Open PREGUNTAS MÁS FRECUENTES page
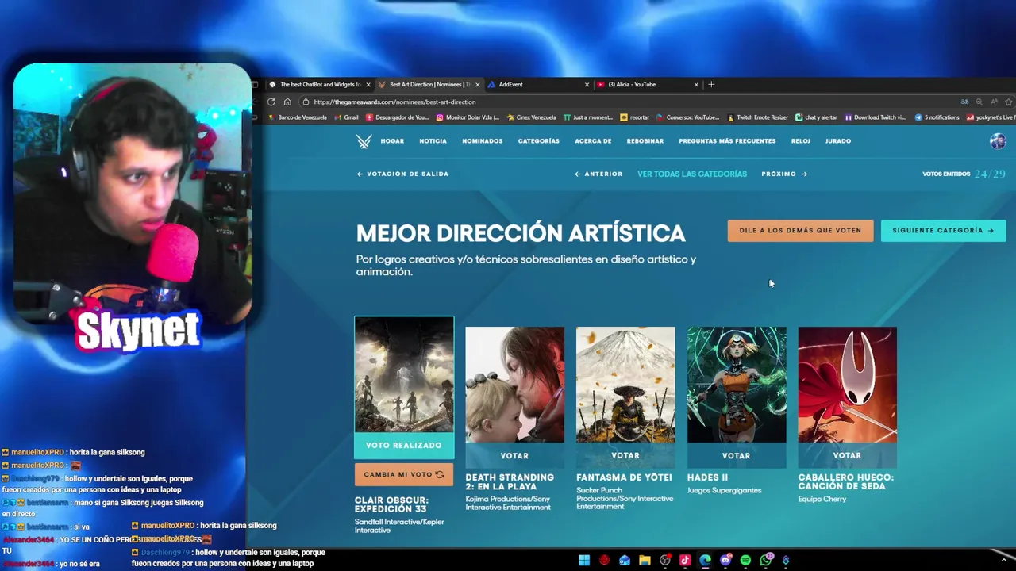Image resolution: width=1016 pixels, height=571 pixels. (x=727, y=141)
